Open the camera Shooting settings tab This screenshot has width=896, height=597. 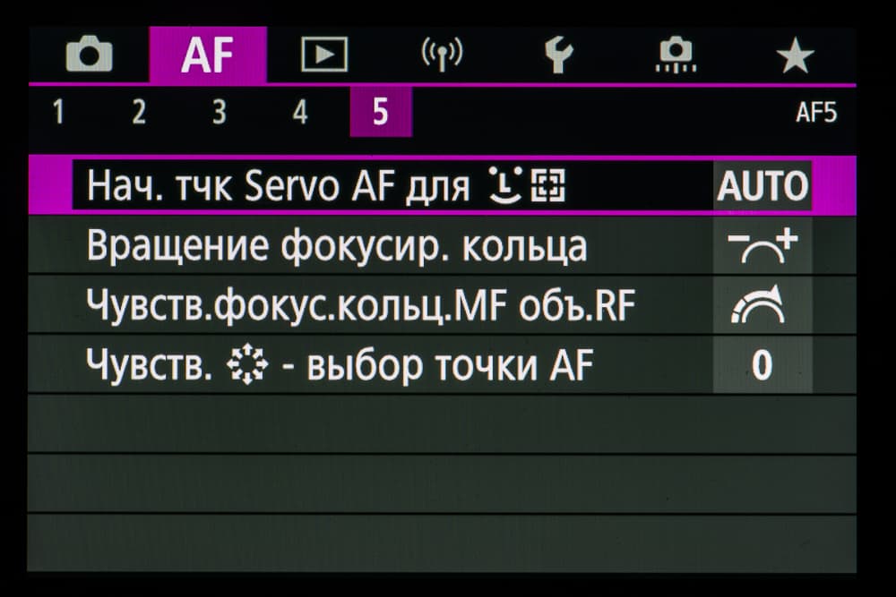point(90,56)
